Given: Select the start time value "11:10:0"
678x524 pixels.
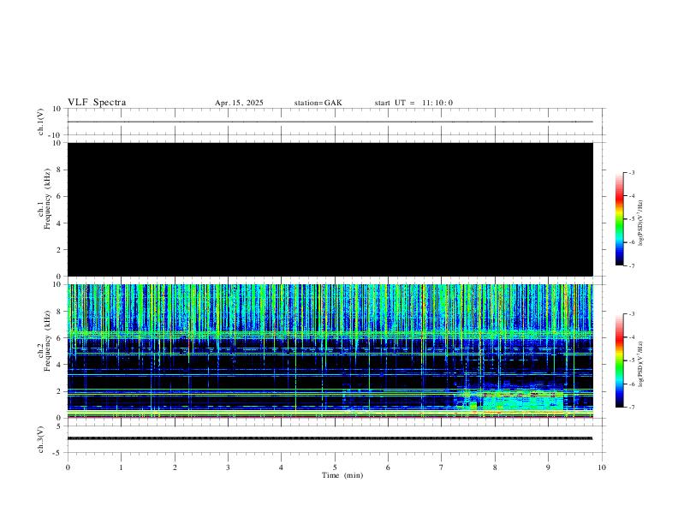Looking at the screenshot, I should click(x=437, y=103).
